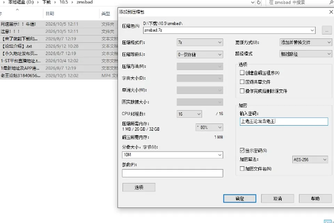Image resolution: width=334 pixels, height=223 pixels.
Task: Select the file starting '【永久地址发布页'
Action: tap(59, 53)
